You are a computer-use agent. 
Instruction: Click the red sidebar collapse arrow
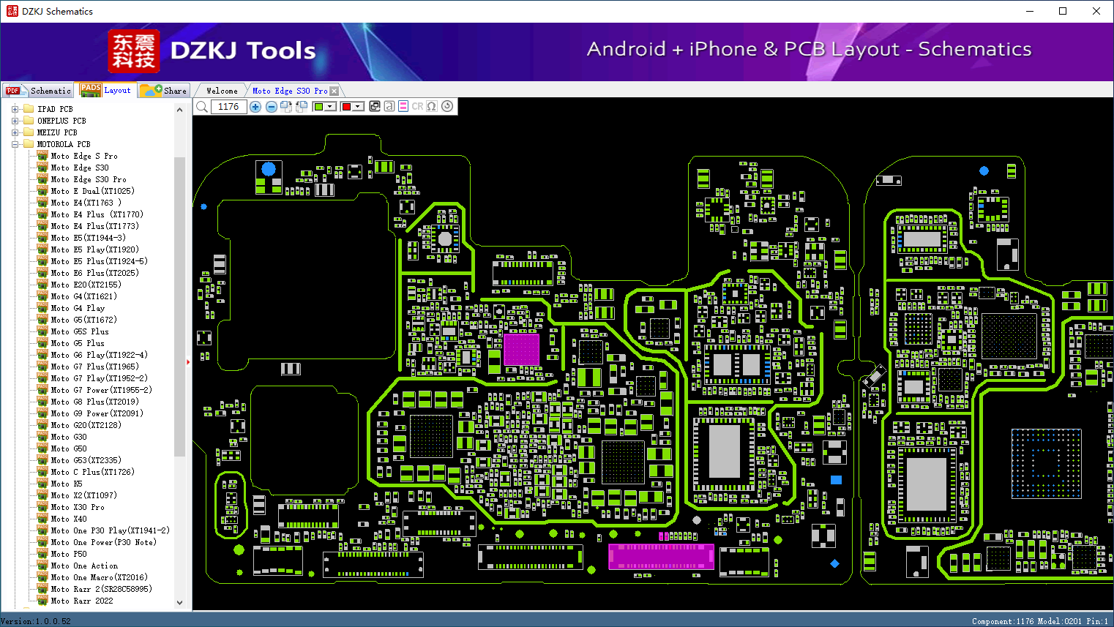point(188,361)
